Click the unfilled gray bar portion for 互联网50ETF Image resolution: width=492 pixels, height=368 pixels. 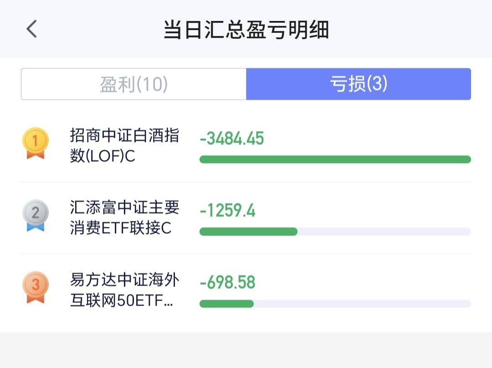click(x=363, y=304)
